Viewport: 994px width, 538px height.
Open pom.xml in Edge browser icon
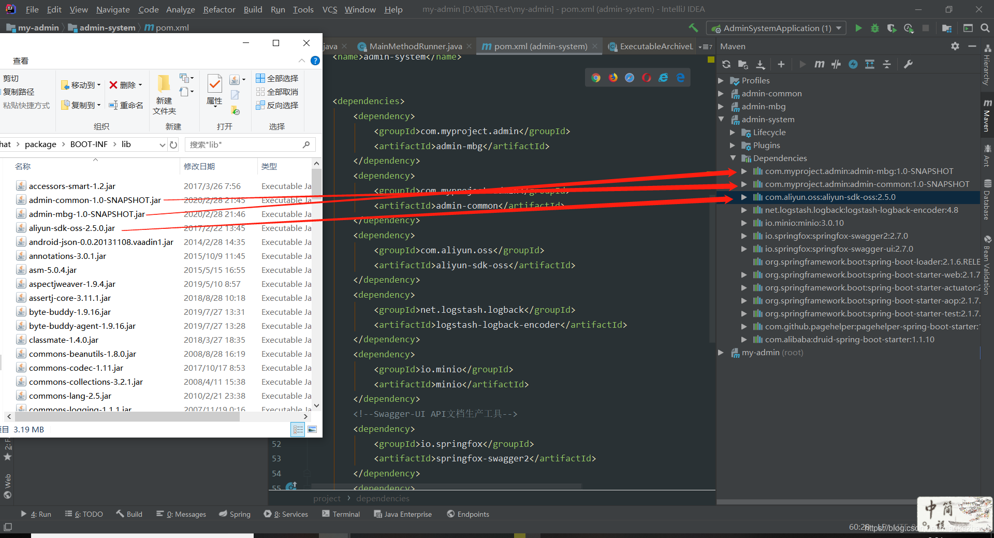click(680, 78)
